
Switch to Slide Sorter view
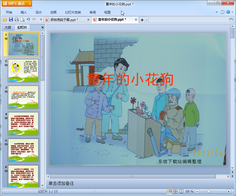175,191
